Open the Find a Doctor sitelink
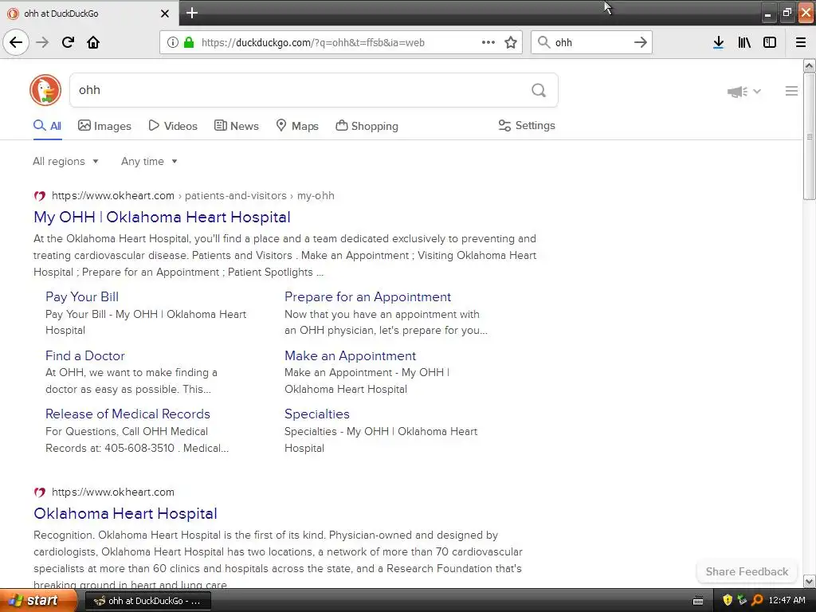 pyautogui.click(x=84, y=355)
